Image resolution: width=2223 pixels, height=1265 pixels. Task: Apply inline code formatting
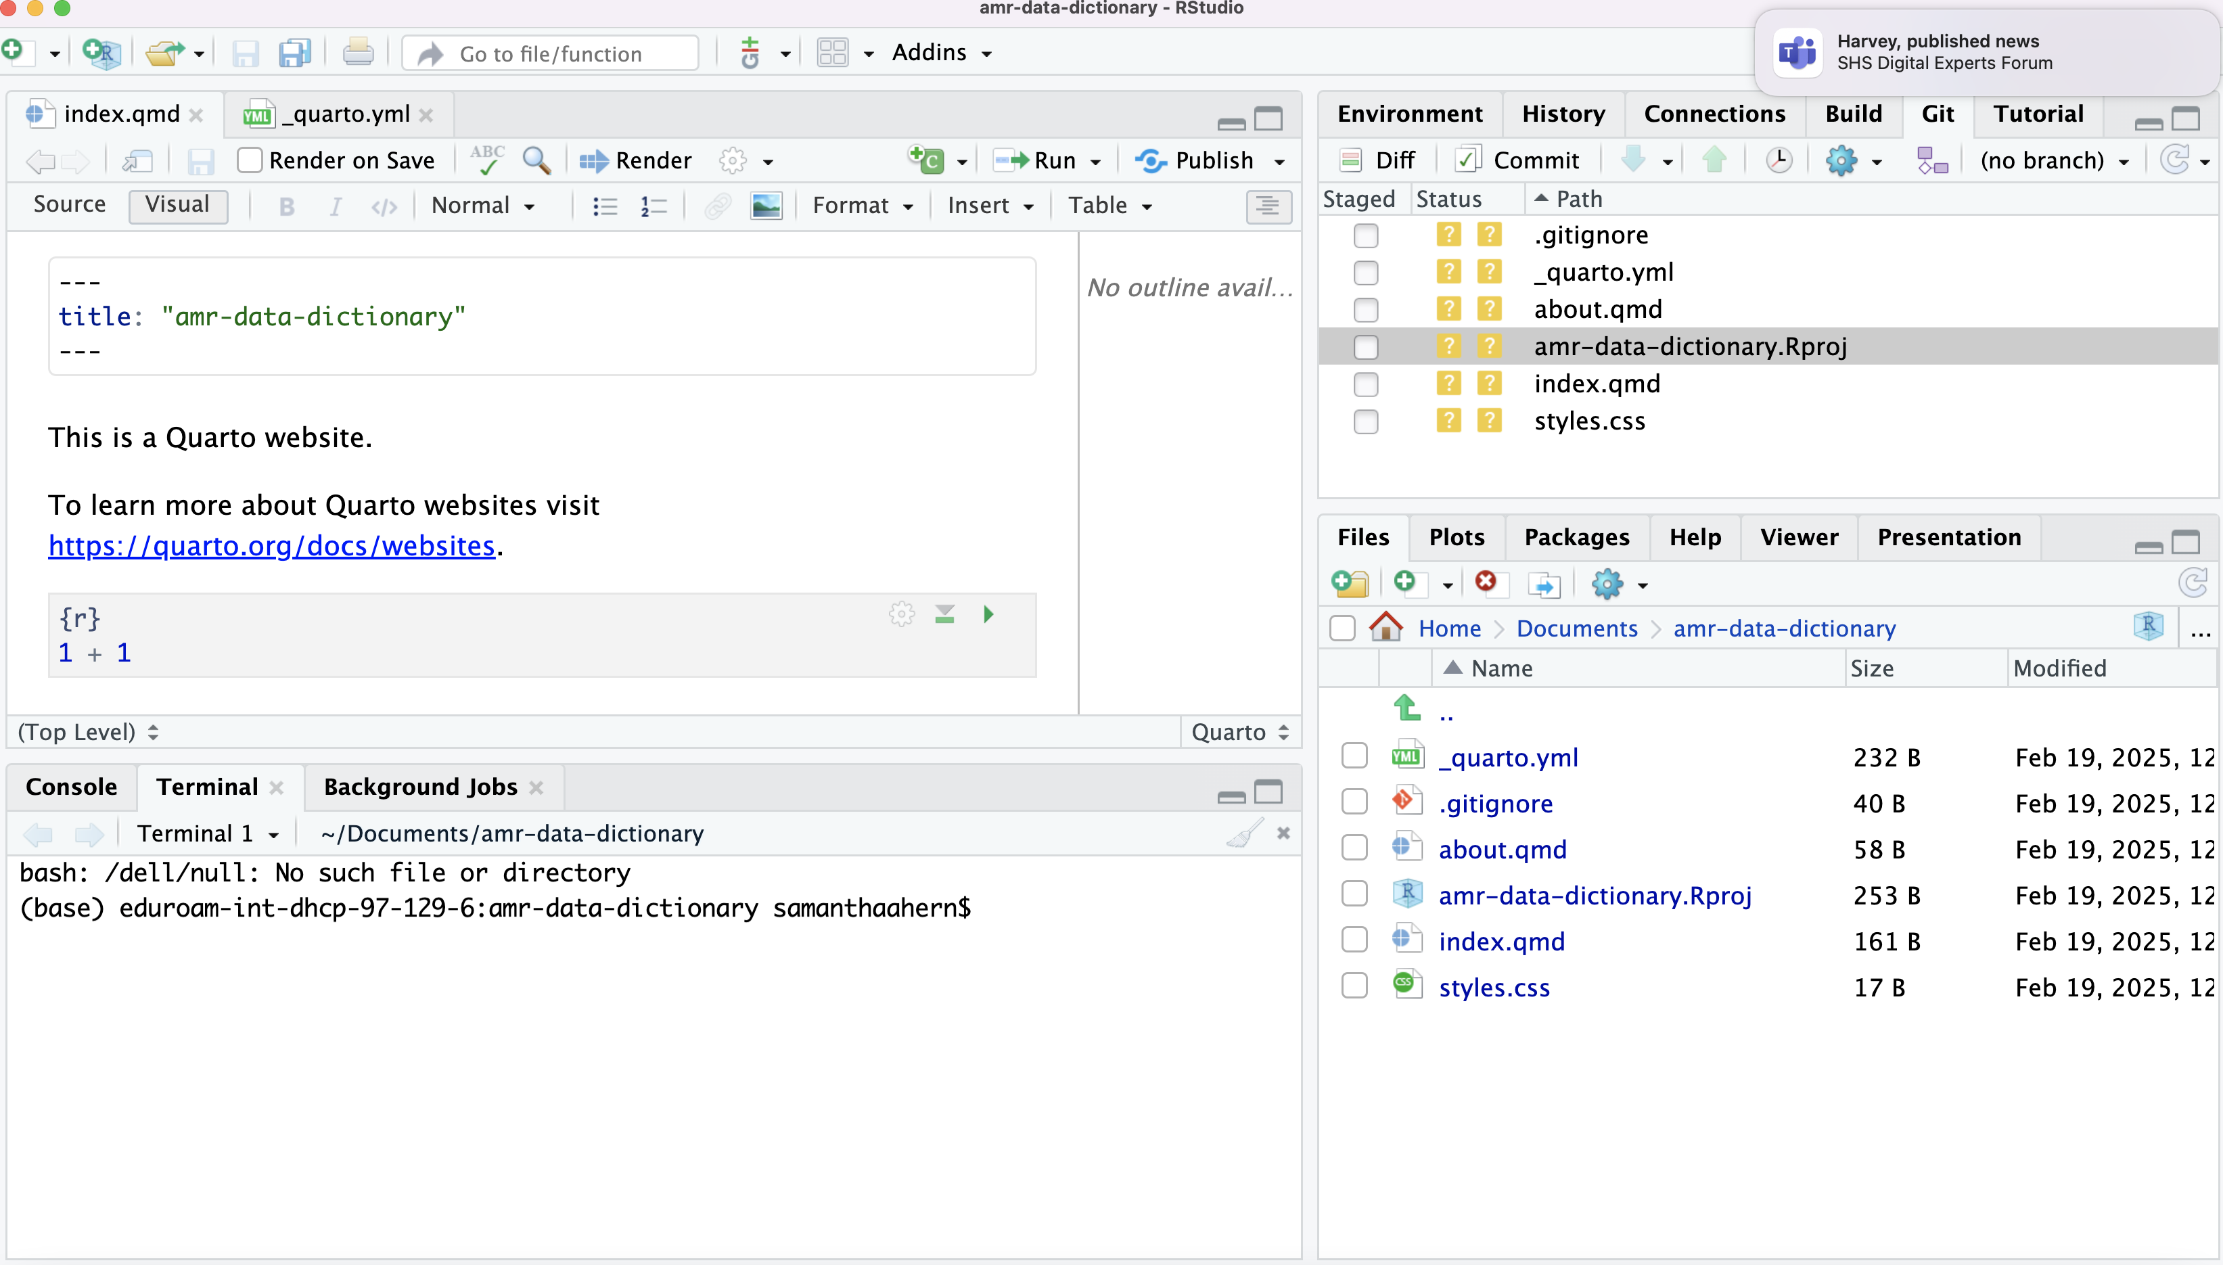click(x=384, y=206)
